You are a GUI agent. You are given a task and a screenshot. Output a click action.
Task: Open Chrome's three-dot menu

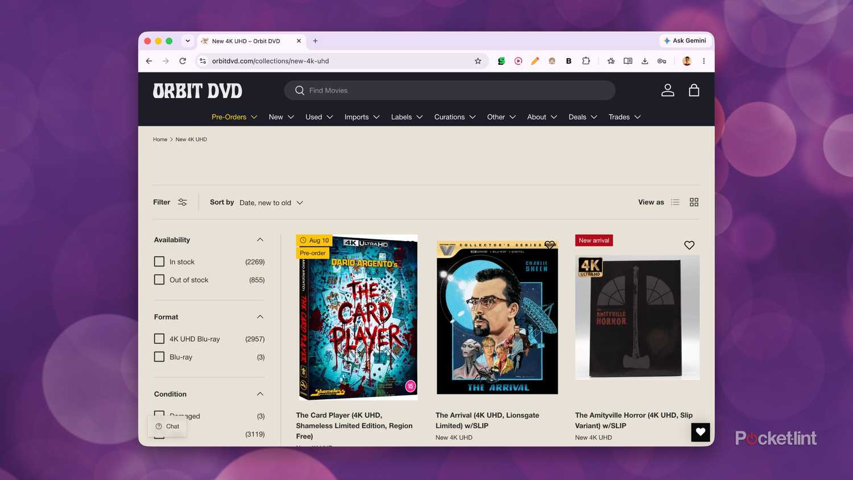pos(703,61)
